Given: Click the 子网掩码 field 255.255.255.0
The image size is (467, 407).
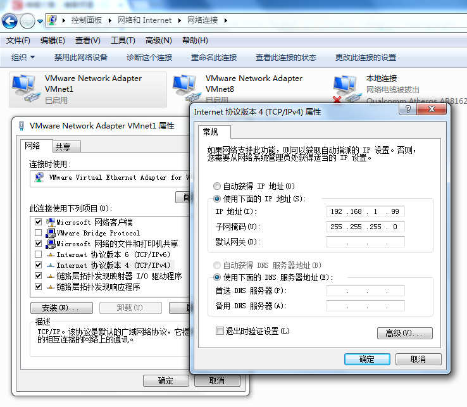Looking at the screenshot, I should click(365, 227).
